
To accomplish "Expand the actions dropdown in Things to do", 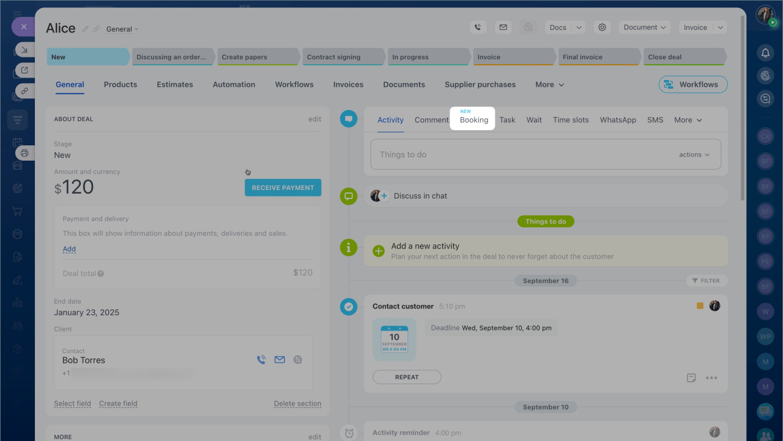I will point(694,155).
